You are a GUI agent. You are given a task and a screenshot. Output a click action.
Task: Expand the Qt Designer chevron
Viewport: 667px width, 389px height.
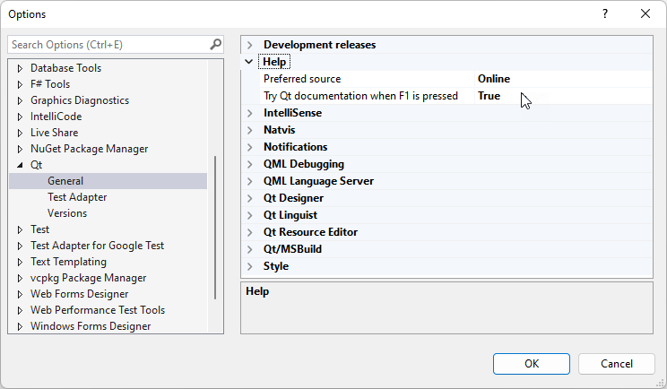pyautogui.click(x=250, y=198)
